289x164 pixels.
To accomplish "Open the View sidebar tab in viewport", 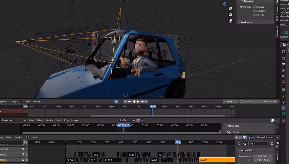I will coord(277,10).
